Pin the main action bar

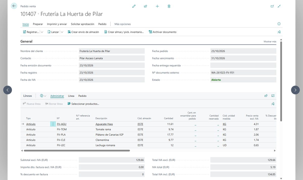click(x=279, y=32)
